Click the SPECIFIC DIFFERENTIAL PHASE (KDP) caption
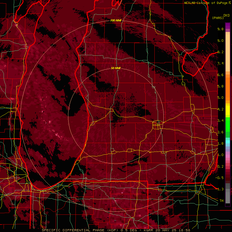The width and height of the screenshot is (232, 232). [x=80, y=230]
